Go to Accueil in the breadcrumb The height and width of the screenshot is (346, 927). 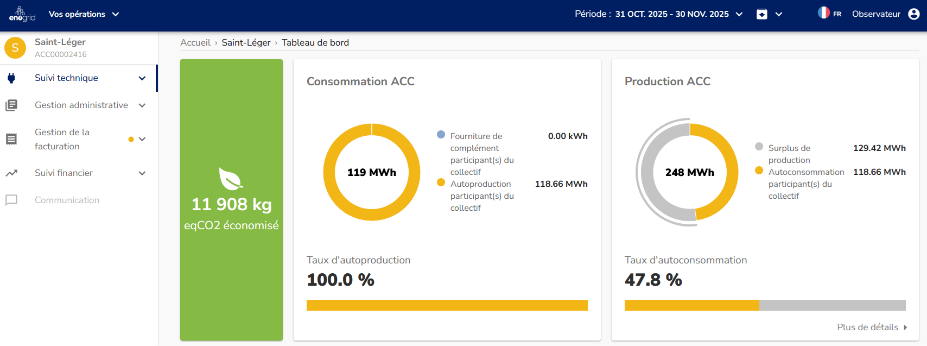coord(195,43)
